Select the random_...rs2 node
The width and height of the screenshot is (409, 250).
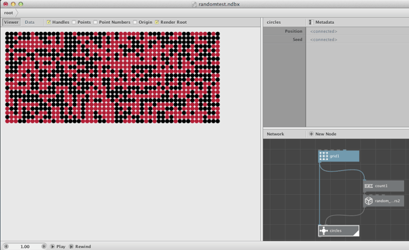tap(384, 201)
